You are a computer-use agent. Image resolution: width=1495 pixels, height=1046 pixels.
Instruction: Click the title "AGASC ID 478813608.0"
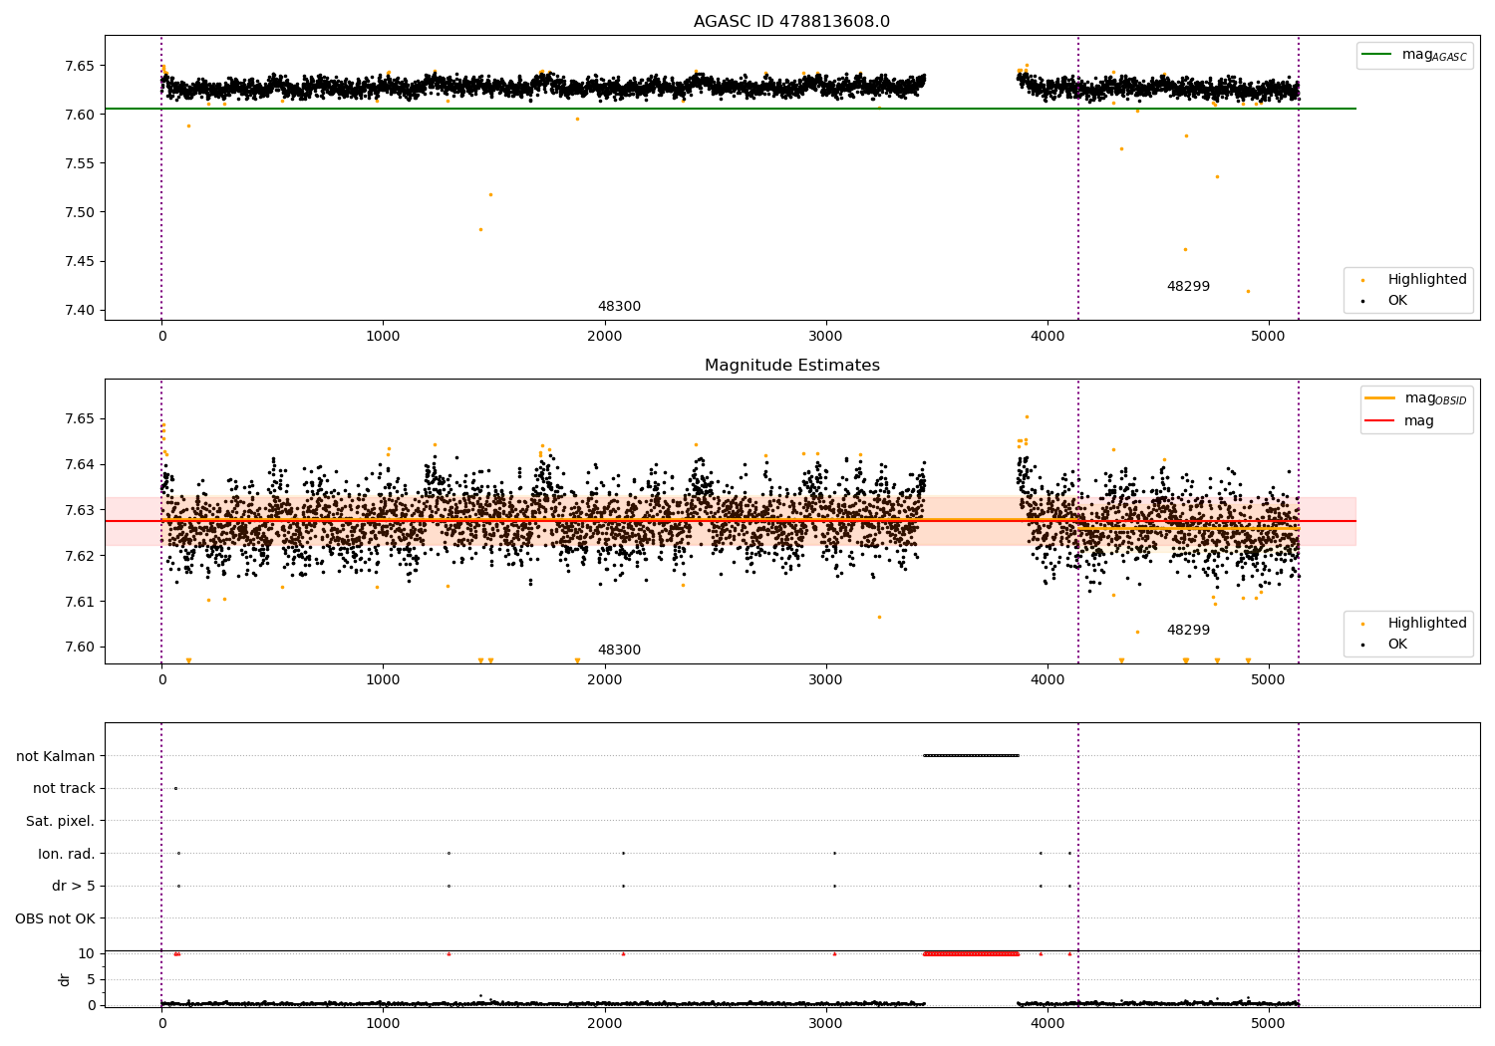[x=791, y=22]
